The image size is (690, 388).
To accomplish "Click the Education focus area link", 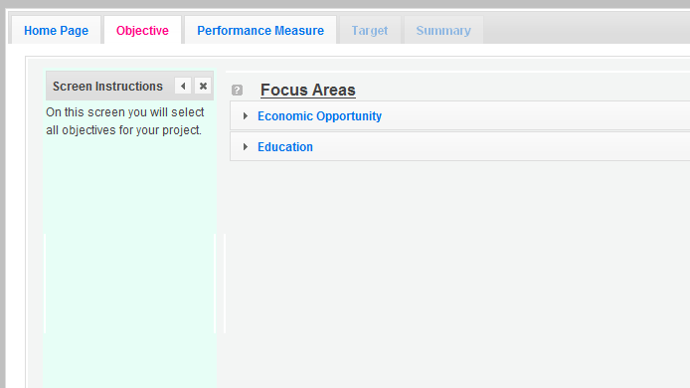I will 285,147.
